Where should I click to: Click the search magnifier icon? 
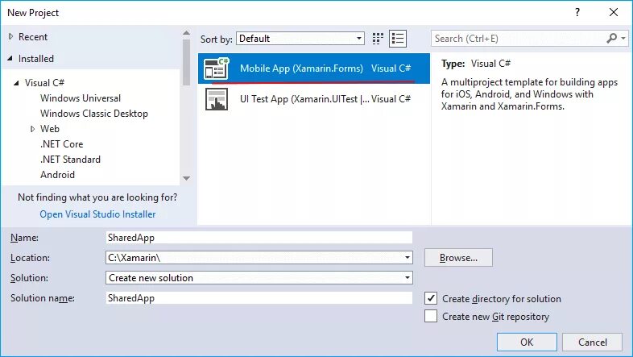tap(611, 39)
